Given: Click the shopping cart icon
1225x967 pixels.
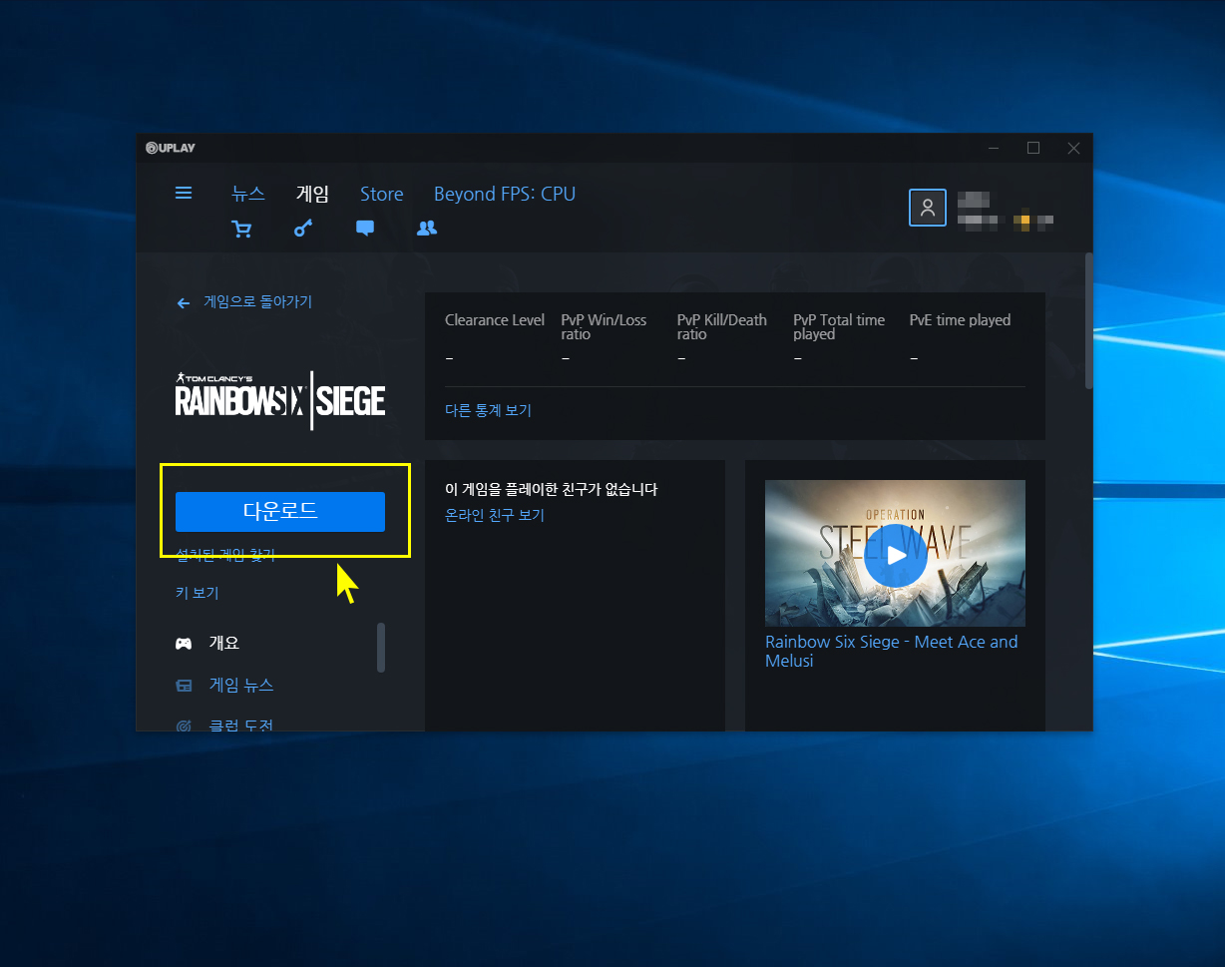Looking at the screenshot, I should coord(241,229).
